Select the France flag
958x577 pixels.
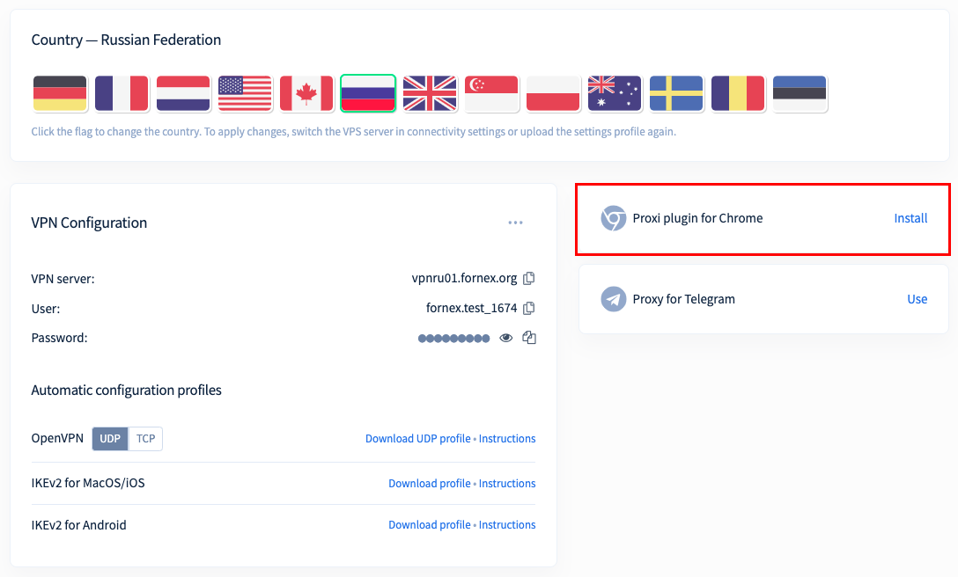(122, 93)
